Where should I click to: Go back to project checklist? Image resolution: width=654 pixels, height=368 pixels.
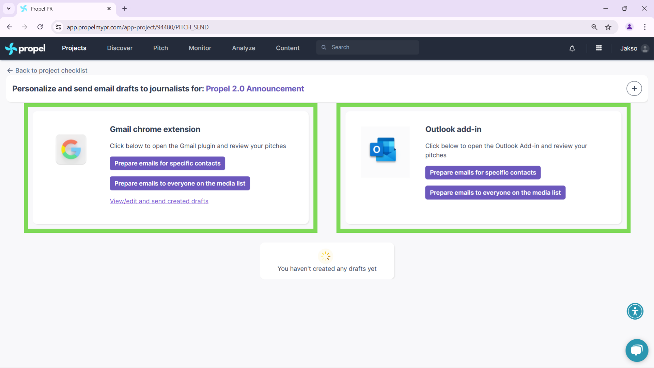pos(47,71)
